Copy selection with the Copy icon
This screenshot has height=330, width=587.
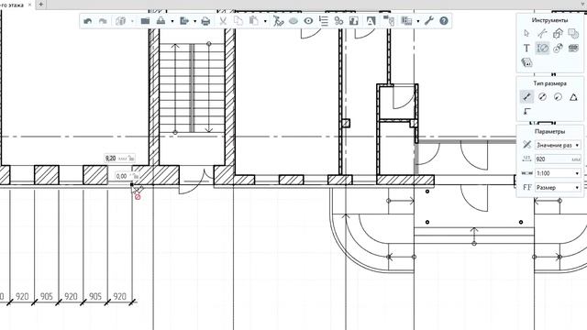click(238, 21)
